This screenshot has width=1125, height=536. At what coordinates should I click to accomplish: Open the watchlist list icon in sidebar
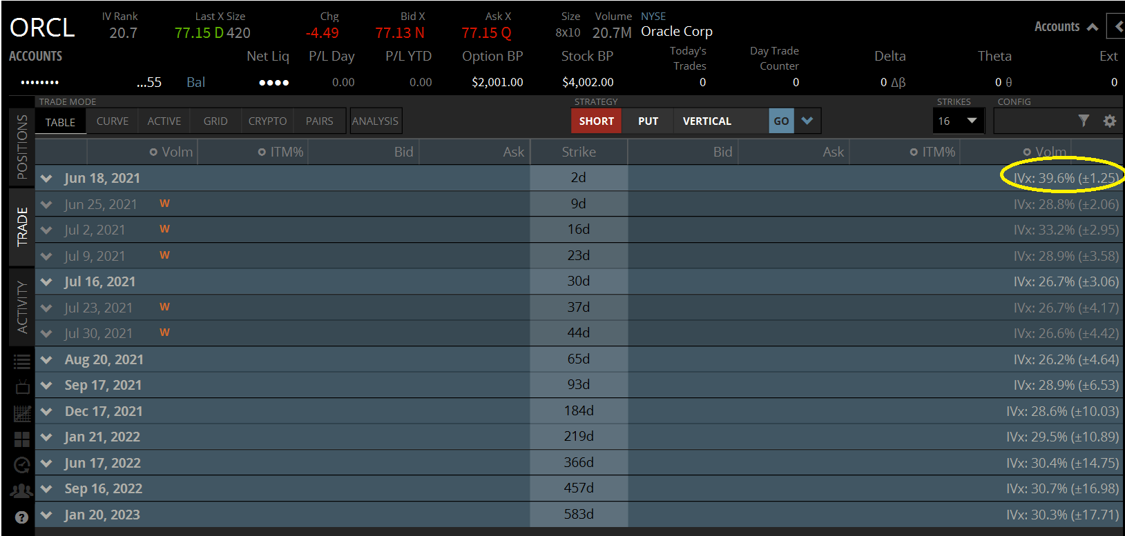tap(21, 361)
